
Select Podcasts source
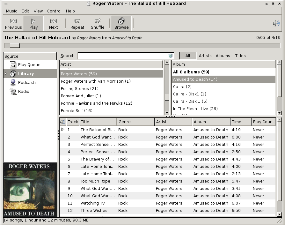click(30, 82)
